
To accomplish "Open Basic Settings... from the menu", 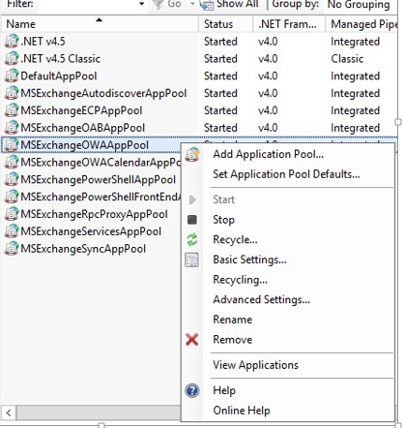I will (249, 260).
